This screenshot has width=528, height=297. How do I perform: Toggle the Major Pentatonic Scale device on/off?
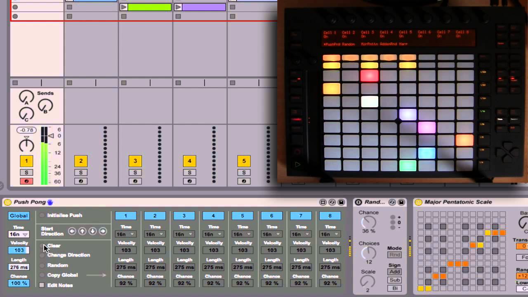[419, 202]
